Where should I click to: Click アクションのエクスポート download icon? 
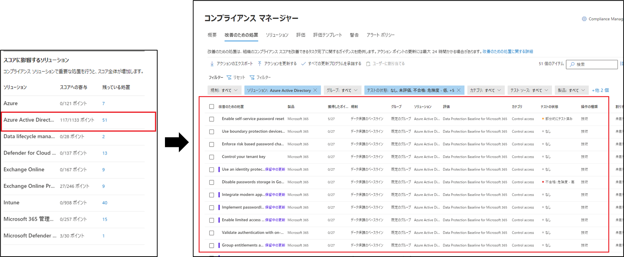212,64
